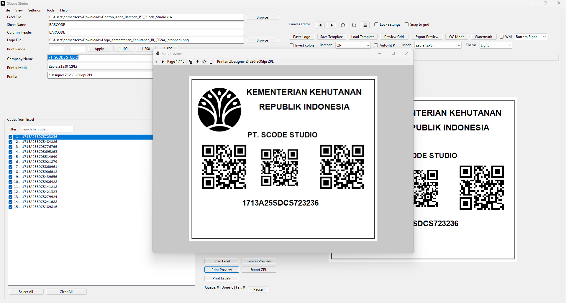Open the Settings menu
Viewport: 566px width, 303px height.
35,10
